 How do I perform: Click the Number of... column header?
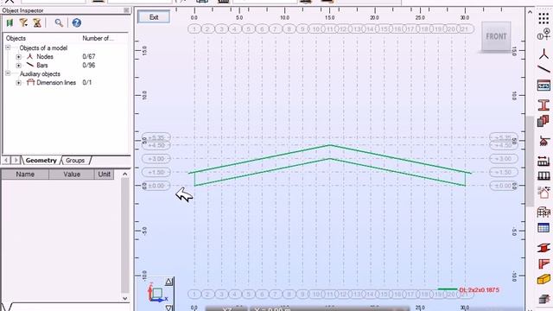[x=98, y=38]
